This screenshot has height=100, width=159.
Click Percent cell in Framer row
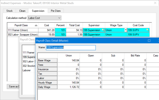(60, 30)
